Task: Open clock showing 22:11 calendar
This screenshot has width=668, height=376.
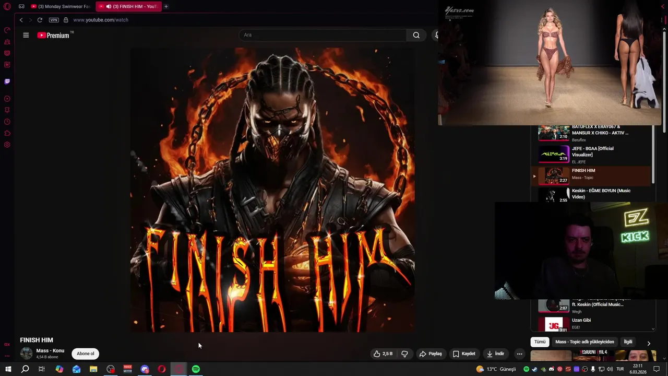Action: pyautogui.click(x=638, y=369)
